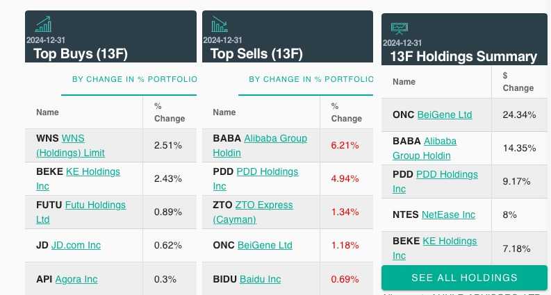Open BeiGene Ltd in 13F Holdings Summary

tap(445, 115)
